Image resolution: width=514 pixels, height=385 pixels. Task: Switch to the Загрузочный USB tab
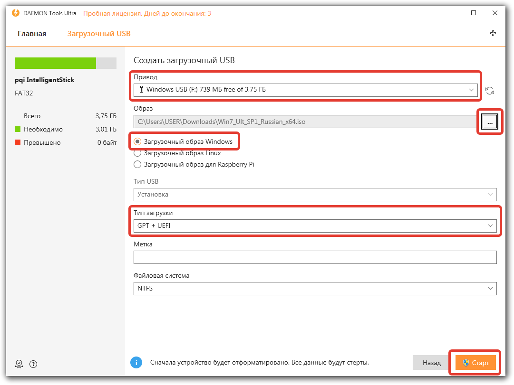pos(99,34)
